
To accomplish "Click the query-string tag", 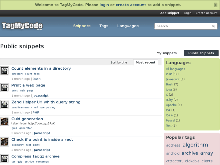I will tap(48, 107).
